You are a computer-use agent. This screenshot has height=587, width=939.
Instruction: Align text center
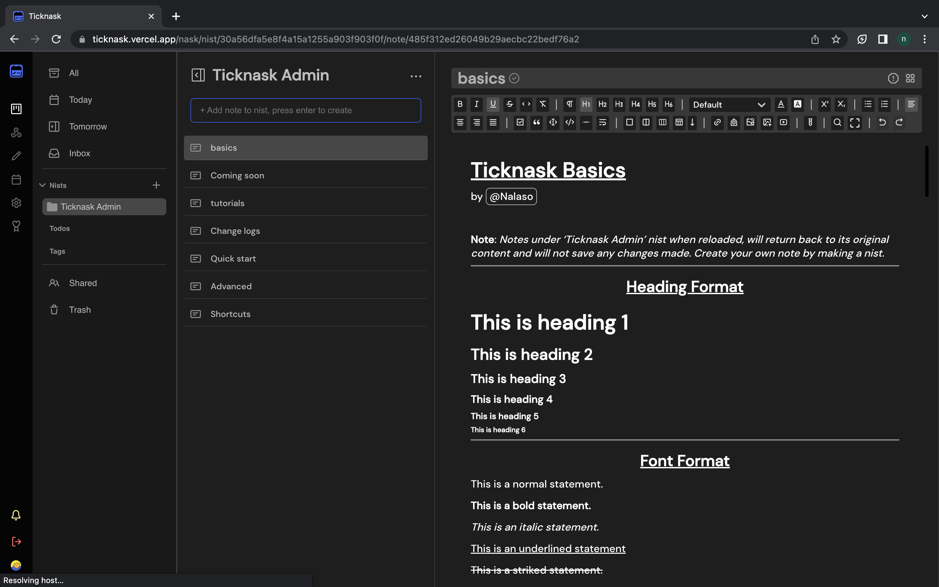[460, 123]
